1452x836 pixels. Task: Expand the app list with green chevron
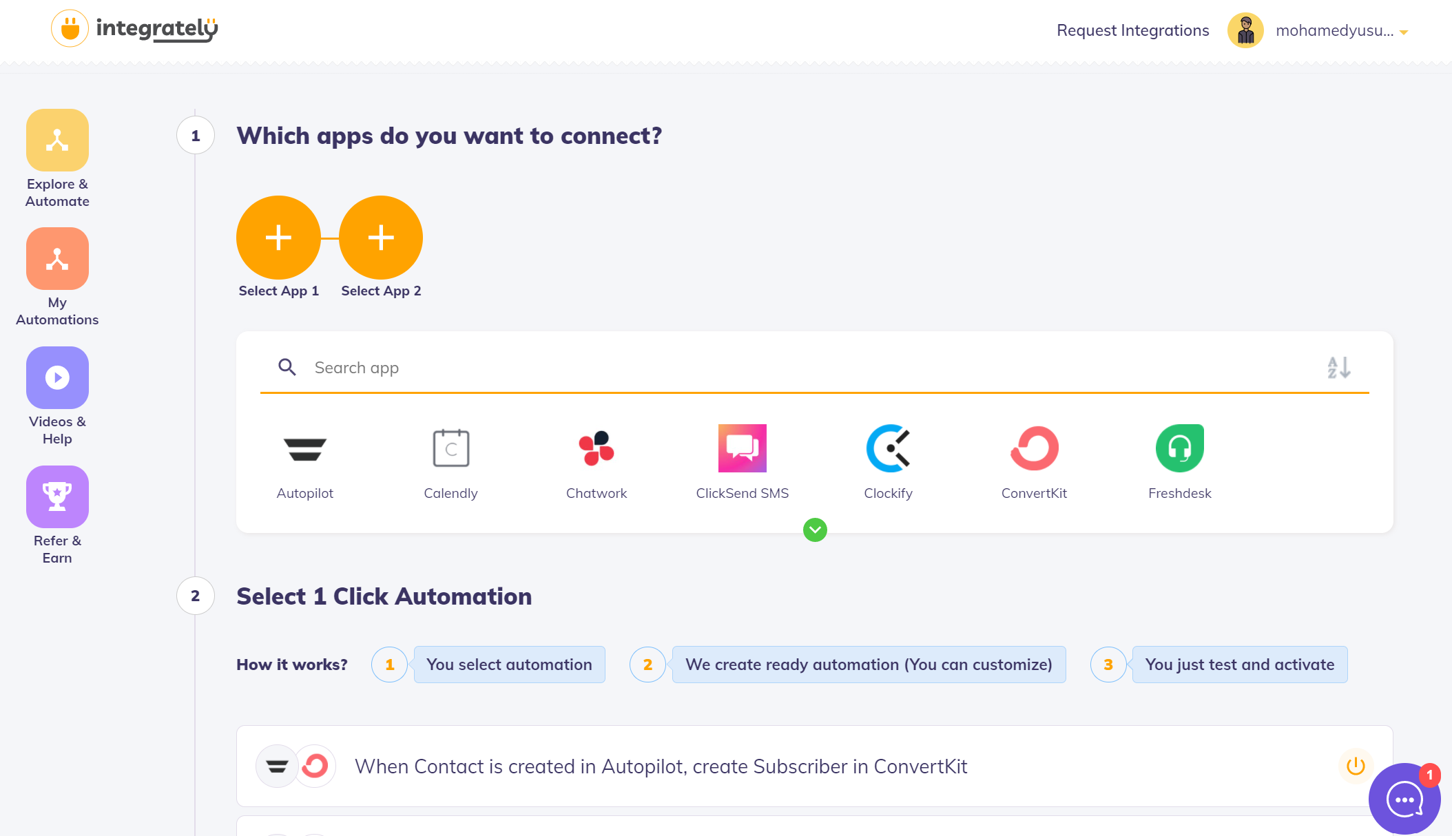pos(815,530)
